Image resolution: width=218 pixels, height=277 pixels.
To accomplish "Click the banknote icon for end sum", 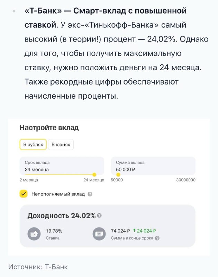I will point(99,234).
